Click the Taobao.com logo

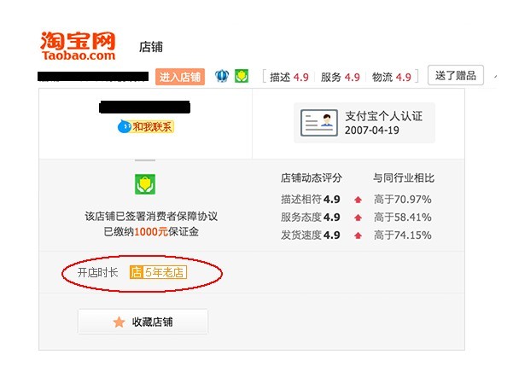pos(78,46)
